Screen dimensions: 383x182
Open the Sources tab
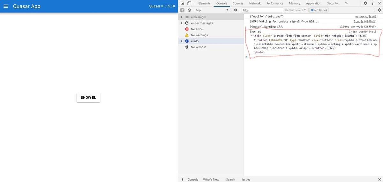coord(238,3)
